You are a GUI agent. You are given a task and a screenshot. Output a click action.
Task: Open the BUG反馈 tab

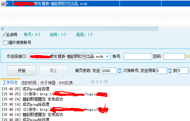click(x=66, y=83)
